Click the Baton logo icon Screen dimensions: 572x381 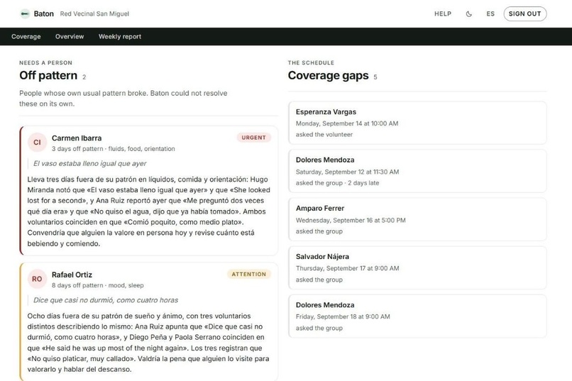pos(25,14)
